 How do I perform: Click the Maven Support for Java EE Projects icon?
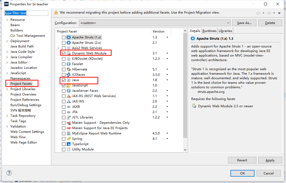click(x=69, y=128)
